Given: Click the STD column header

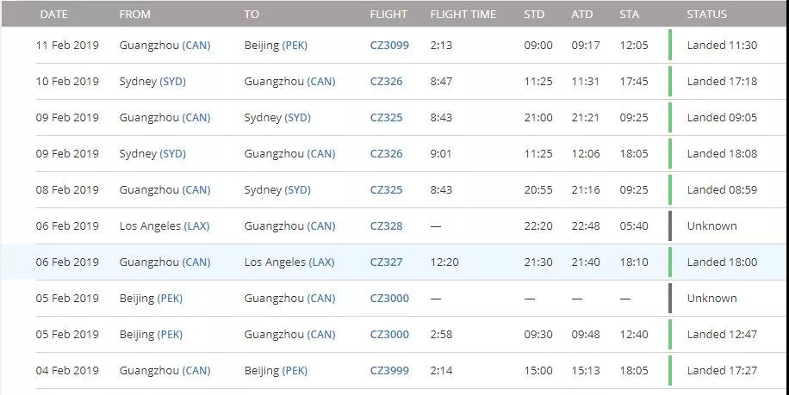Looking at the screenshot, I should coord(534,14).
